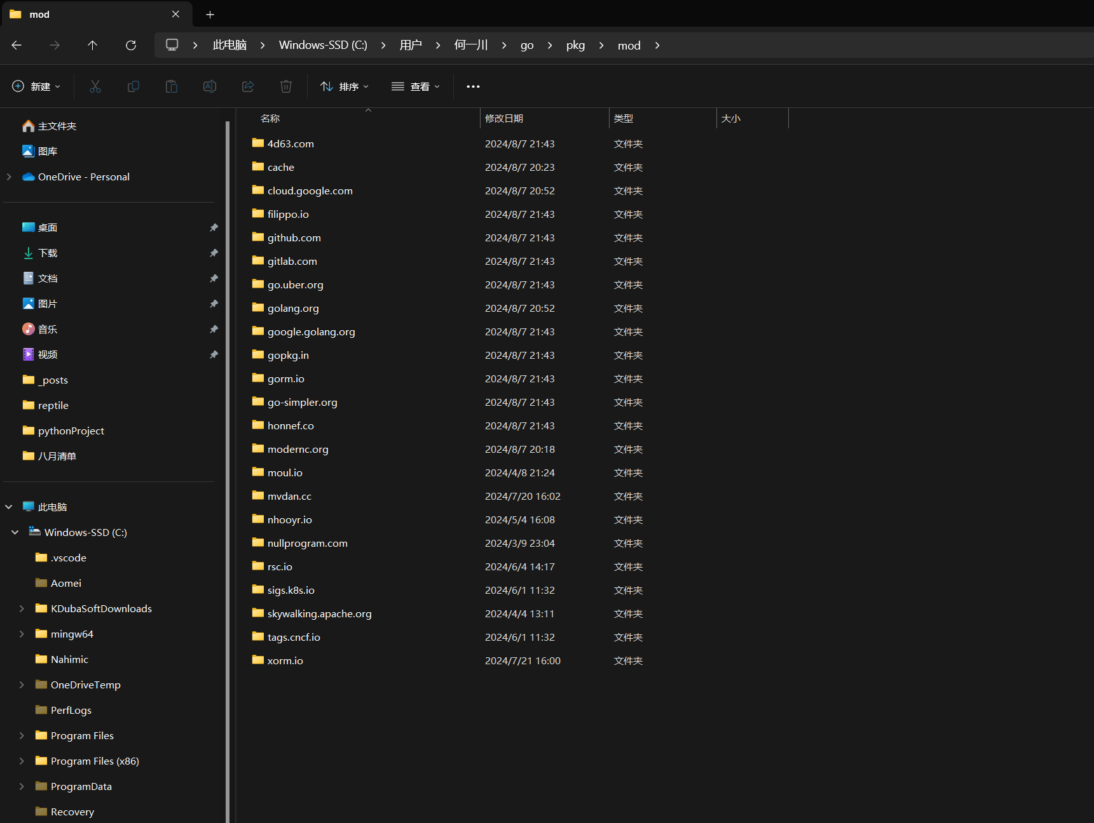Viewport: 1094px width, 823px height.
Task: Open the 排序 sort dropdown
Action: (x=345, y=86)
